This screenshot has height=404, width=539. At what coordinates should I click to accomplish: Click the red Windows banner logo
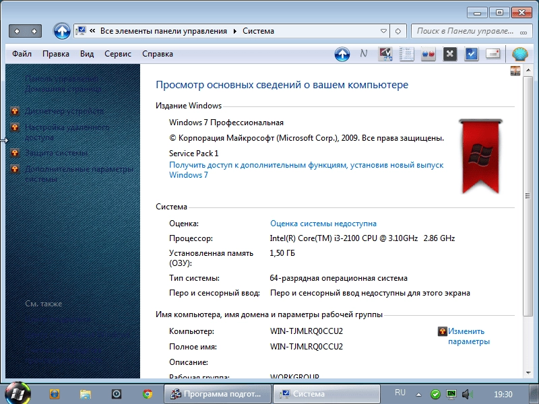(x=480, y=156)
